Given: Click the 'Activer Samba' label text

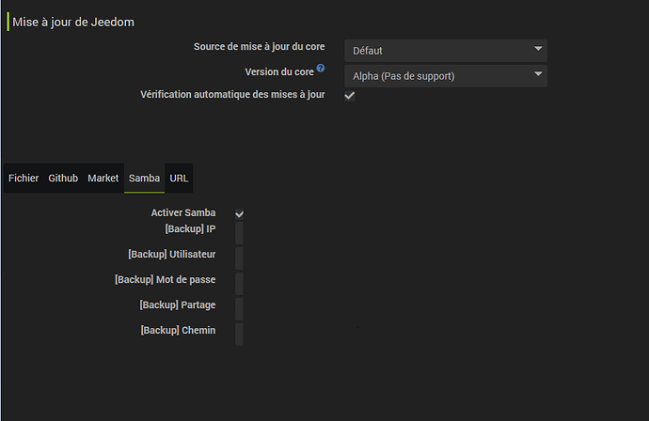Looking at the screenshot, I should (x=182, y=213).
